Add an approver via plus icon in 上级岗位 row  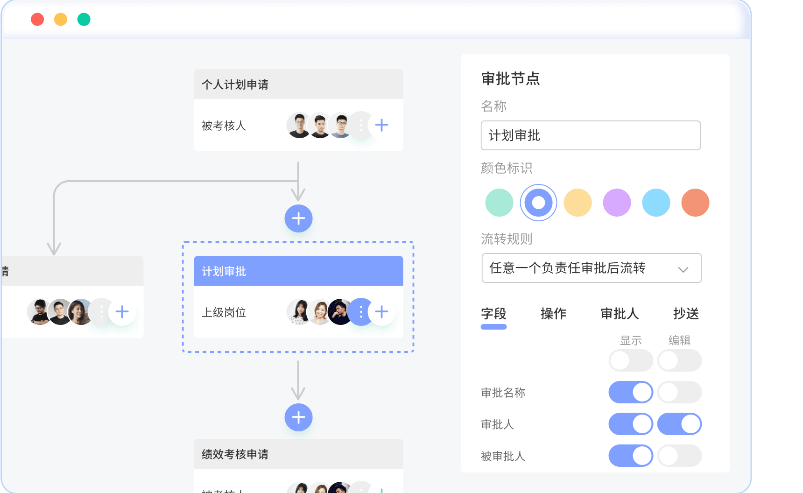pyautogui.click(x=382, y=312)
